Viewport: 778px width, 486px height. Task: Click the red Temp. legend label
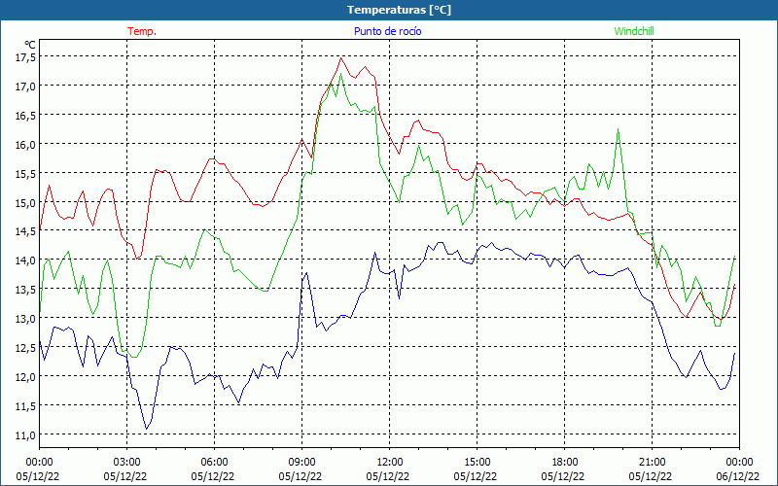coord(142,31)
